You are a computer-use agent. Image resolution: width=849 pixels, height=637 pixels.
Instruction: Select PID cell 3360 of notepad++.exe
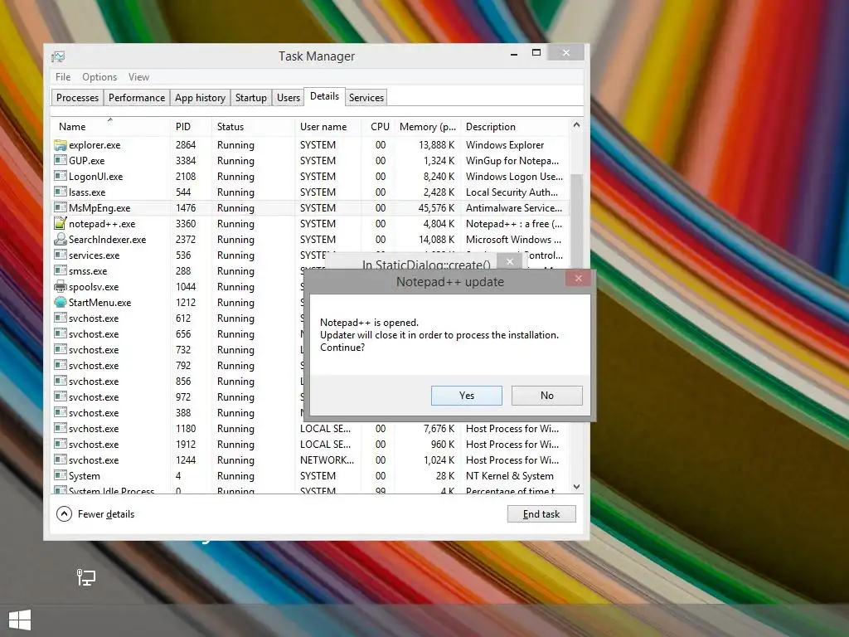pyautogui.click(x=186, y=224)
